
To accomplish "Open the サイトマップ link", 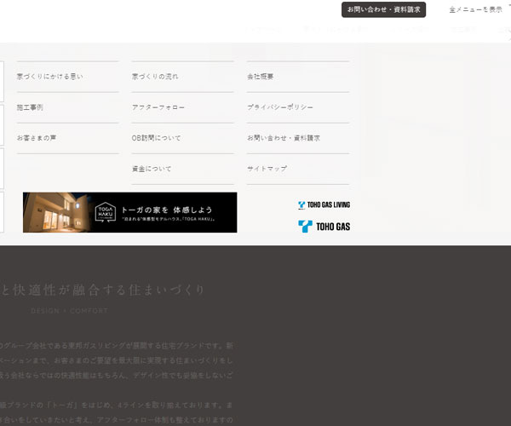I will coord(267,169).
